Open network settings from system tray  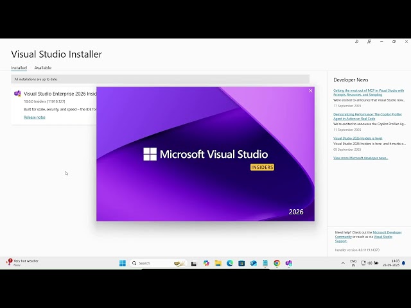click(363, 263)
